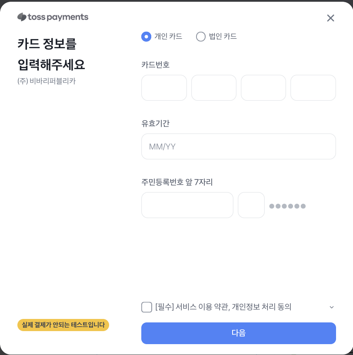Click the (주) 비바리퍼블리카 merchant name
This screenshot has width=353, height=355.
(47, 81)
